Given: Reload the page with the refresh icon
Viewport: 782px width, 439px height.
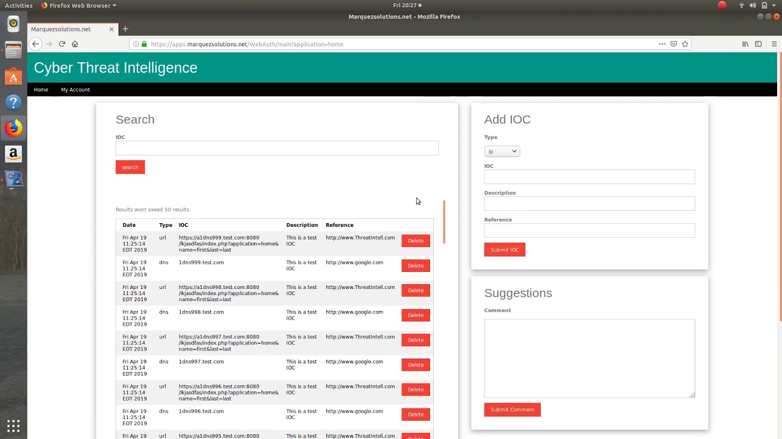Looking at the screenshot, I should [62, 44].
